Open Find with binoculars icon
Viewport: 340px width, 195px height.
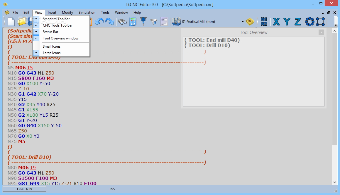(122, 22)
